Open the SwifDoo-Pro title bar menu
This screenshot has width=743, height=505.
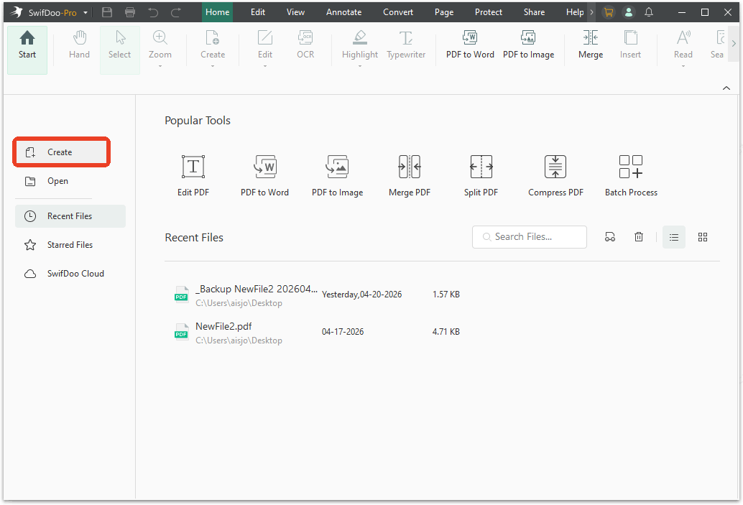pos(84,11)
